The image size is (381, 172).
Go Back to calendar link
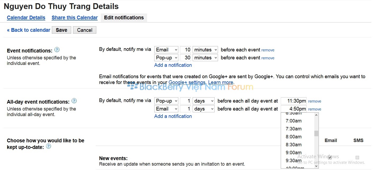29,30
